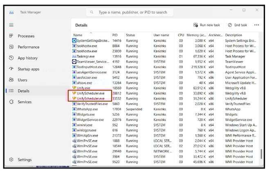Viewport: 274px width, 173px height.
Task: Click the Startup apps icon
Action: coord(11,69)
